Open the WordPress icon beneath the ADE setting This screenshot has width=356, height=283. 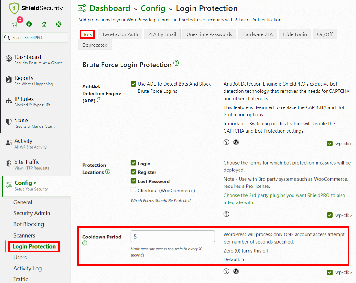point(236,142)
